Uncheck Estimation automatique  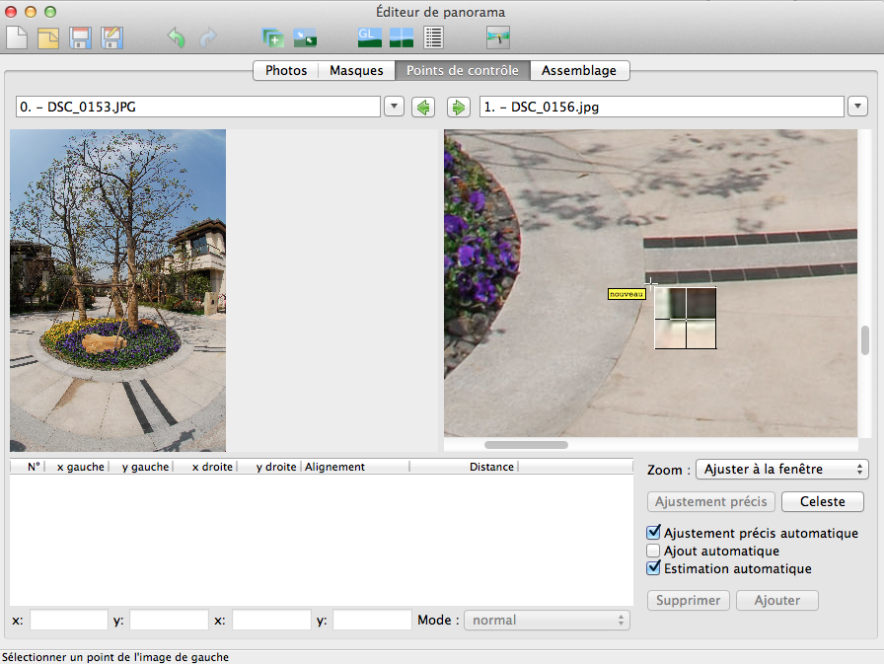click(653, 568)
